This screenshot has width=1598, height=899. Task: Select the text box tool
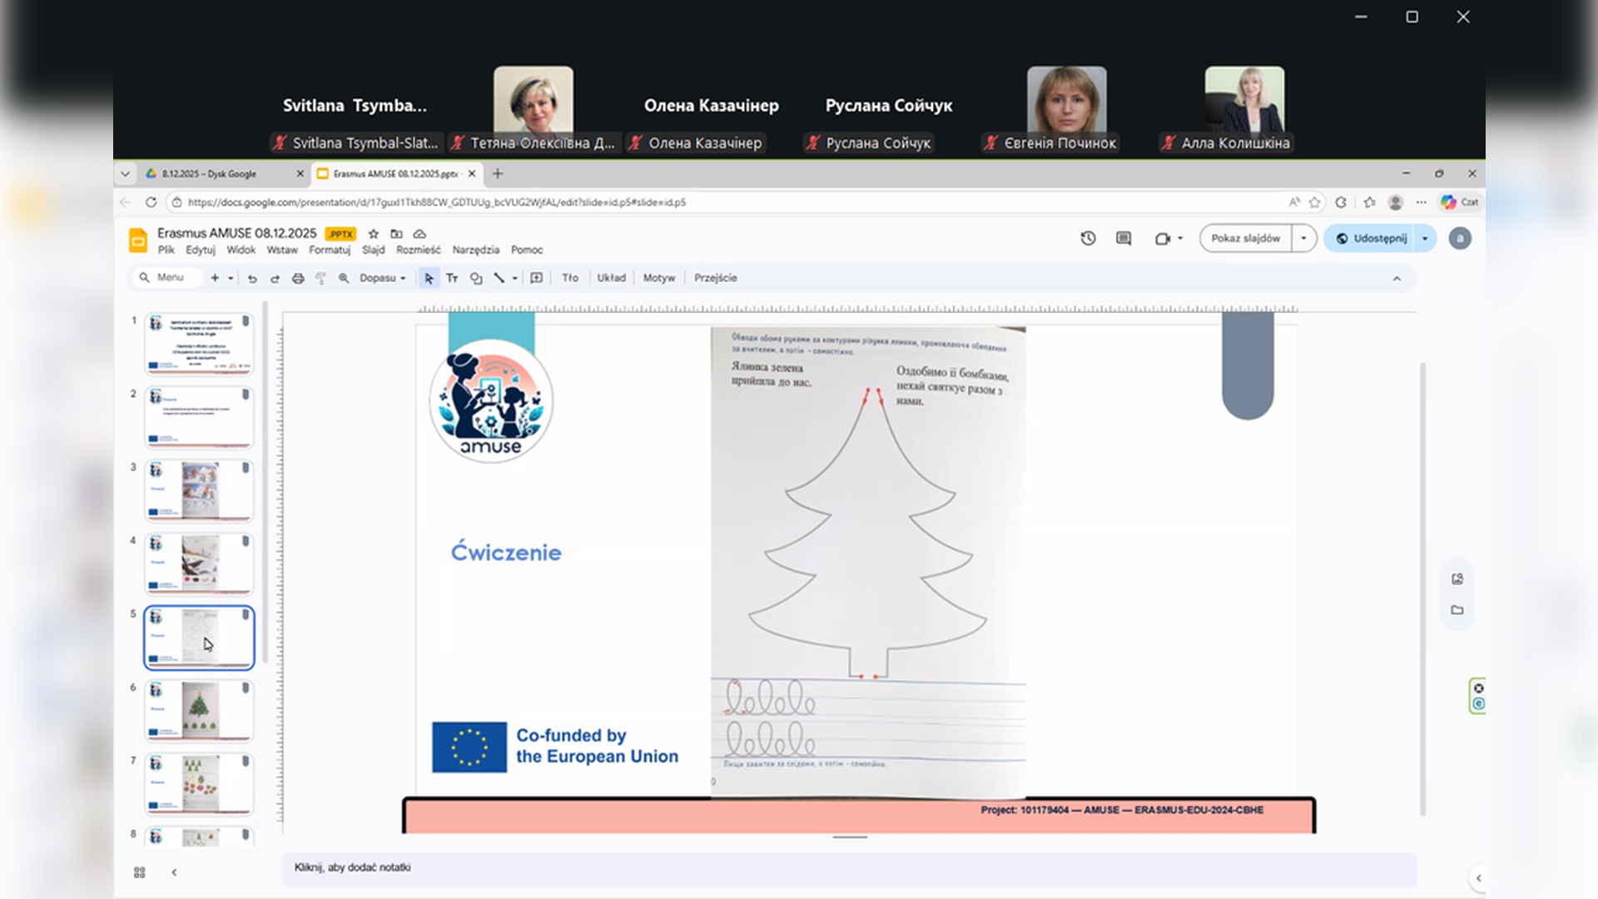pos(452,278)
